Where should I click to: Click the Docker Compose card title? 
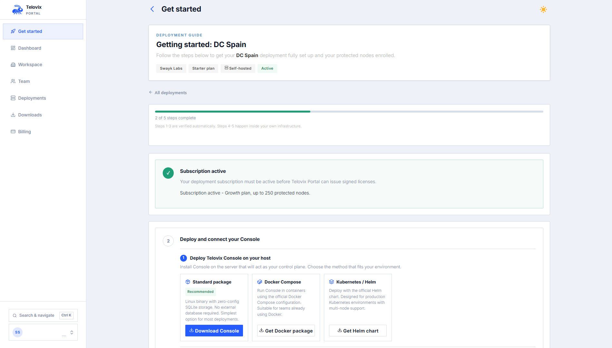tap(283, 282)
